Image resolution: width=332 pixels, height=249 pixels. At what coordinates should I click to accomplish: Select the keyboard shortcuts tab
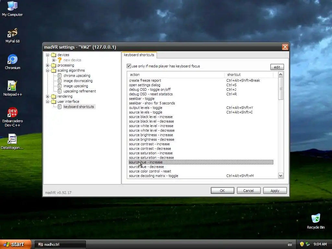(x=139, y=55)
